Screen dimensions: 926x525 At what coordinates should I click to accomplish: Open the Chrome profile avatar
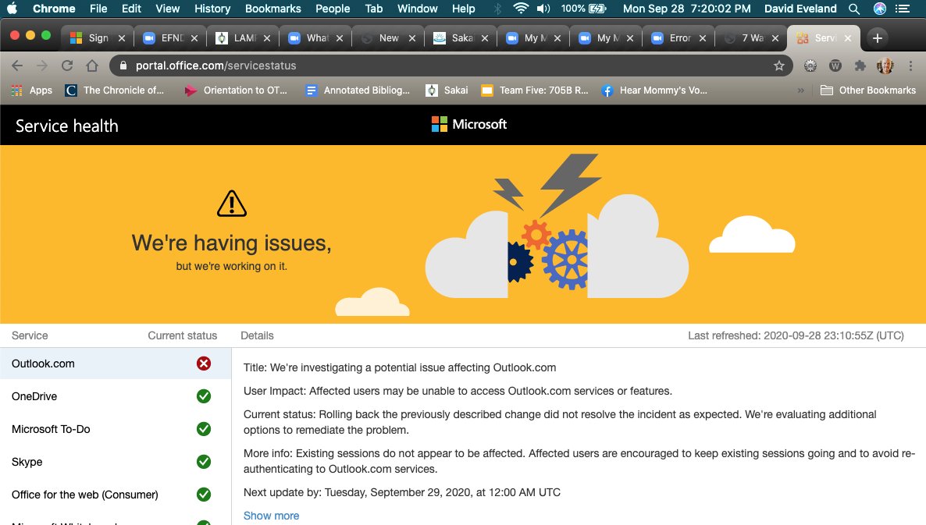pos(885,66)
